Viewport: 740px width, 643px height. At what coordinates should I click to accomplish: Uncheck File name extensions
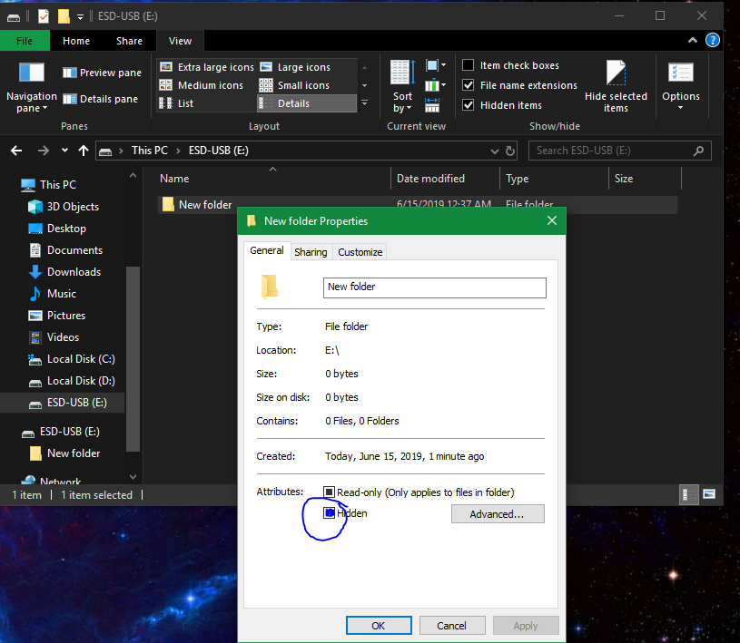tap(468, 83)
